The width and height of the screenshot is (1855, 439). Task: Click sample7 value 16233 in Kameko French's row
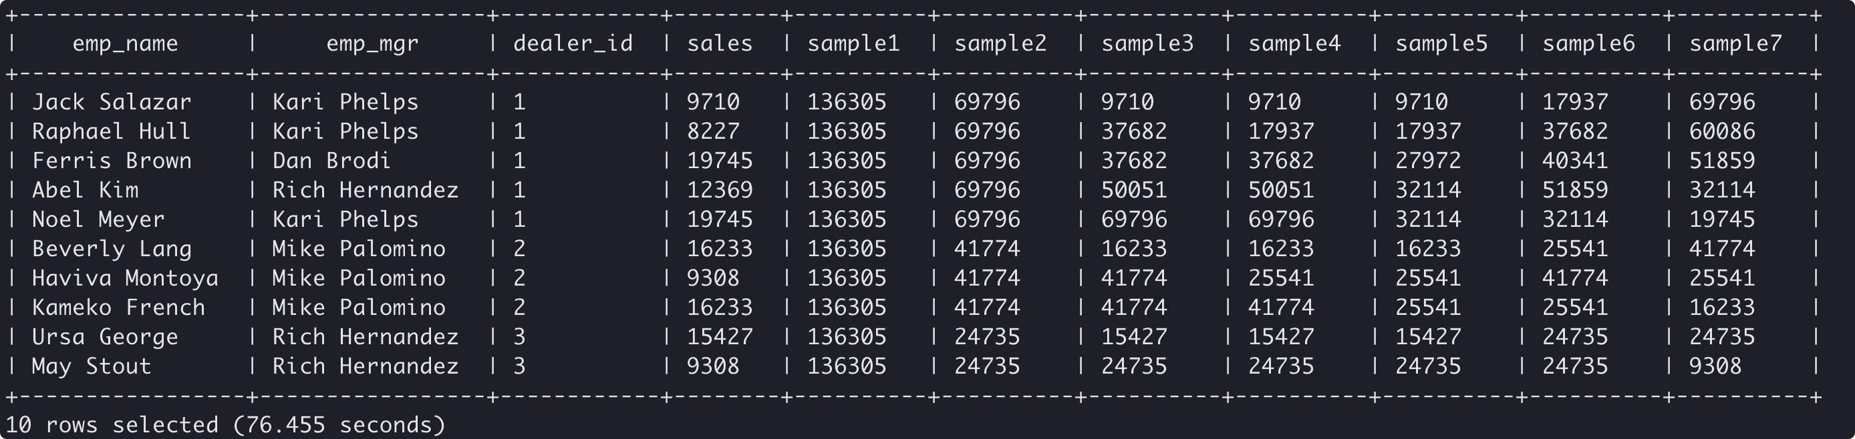[1722, 308]
